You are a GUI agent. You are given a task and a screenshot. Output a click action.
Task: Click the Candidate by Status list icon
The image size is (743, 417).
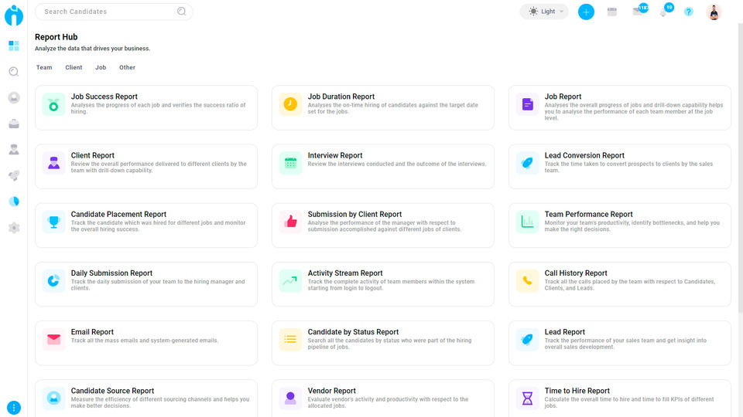(x=290, y=340)
